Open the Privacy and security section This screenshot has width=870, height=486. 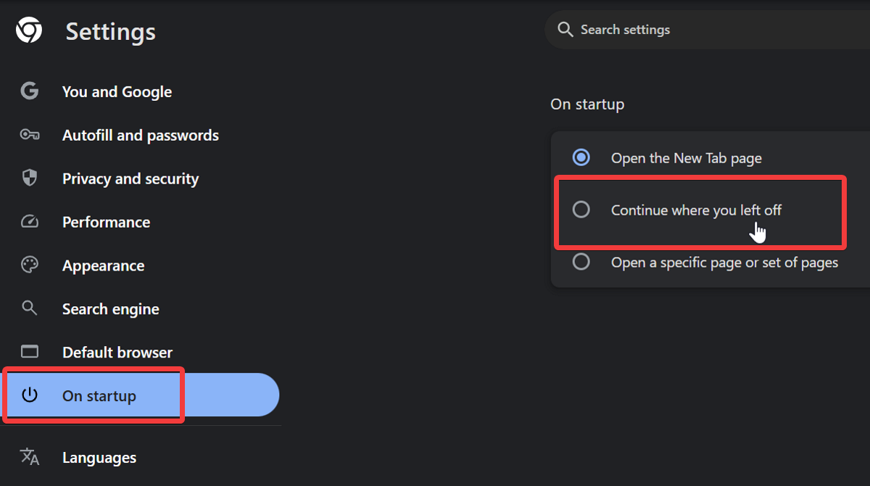[130, 178]
